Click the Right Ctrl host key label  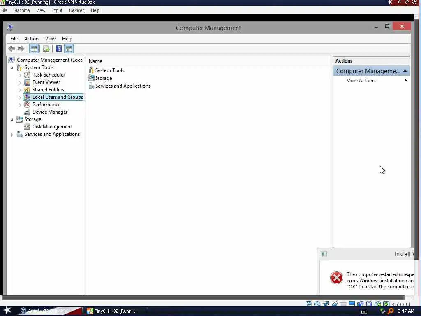click(x=400, y=304)
